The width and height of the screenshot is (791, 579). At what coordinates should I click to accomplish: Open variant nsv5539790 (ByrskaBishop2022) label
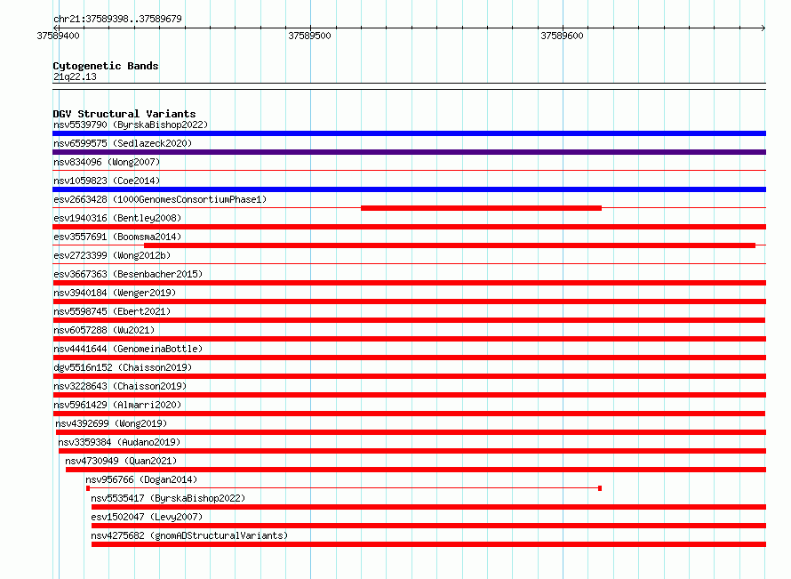pos(131,125)
